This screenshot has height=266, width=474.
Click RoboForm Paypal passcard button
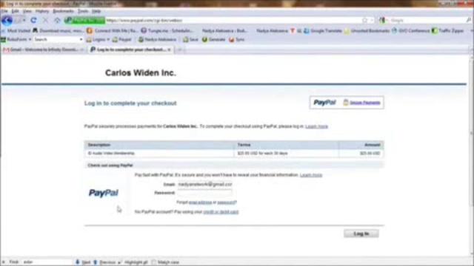click(122, 39)
